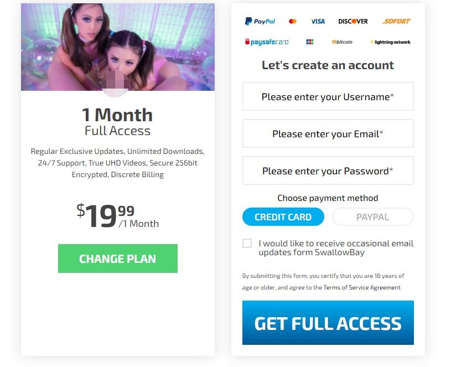Focus the Password input field
The image size is (451, 367).
click(328, 170)
